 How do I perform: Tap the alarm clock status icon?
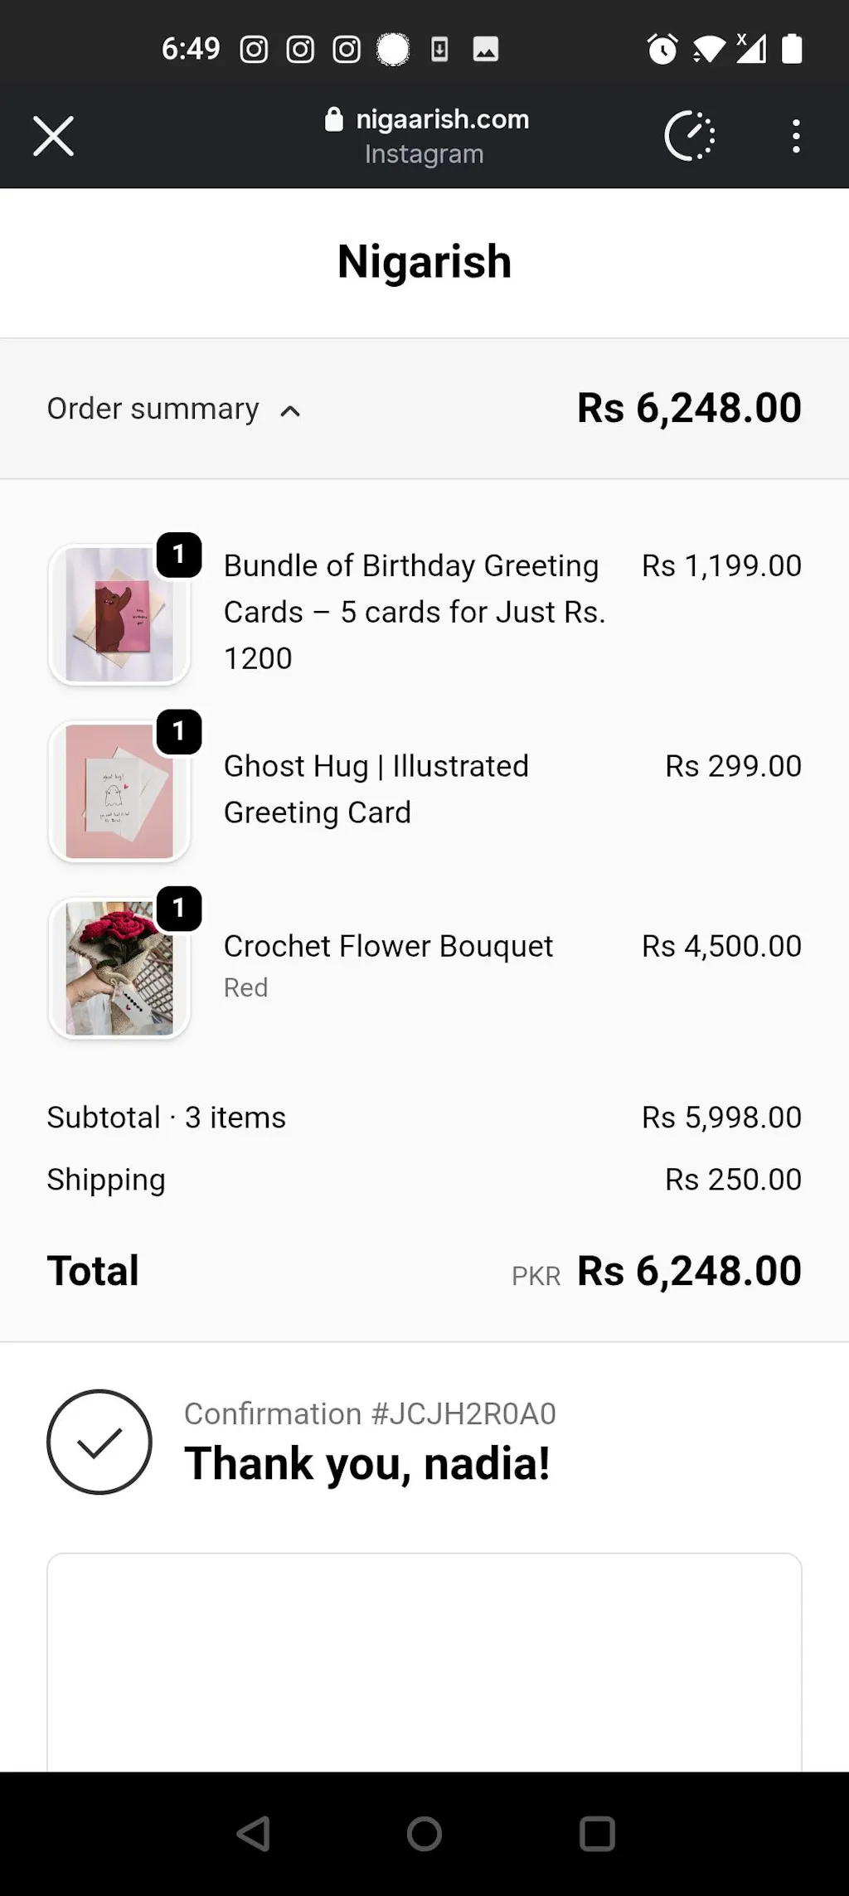click(x=662, y=49)
